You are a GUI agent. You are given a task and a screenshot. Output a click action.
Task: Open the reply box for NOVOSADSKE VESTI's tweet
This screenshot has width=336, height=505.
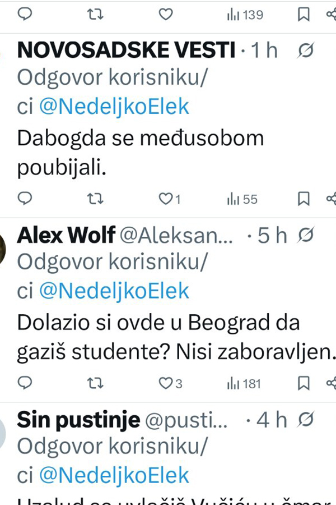click(24, 199)
